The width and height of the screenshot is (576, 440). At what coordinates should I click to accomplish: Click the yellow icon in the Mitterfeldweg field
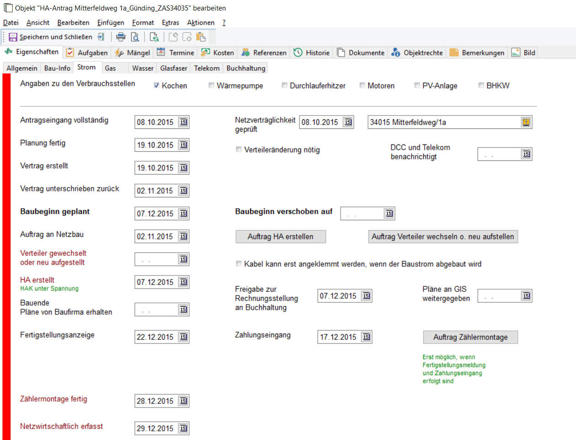[x=526, y=122]
